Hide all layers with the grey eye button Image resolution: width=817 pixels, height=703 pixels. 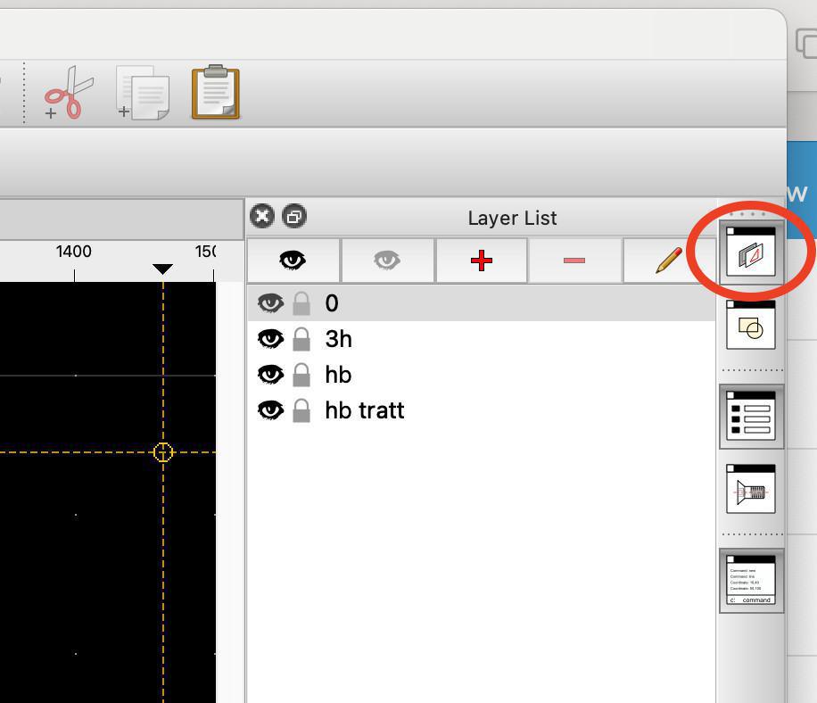tap(386, 261)
